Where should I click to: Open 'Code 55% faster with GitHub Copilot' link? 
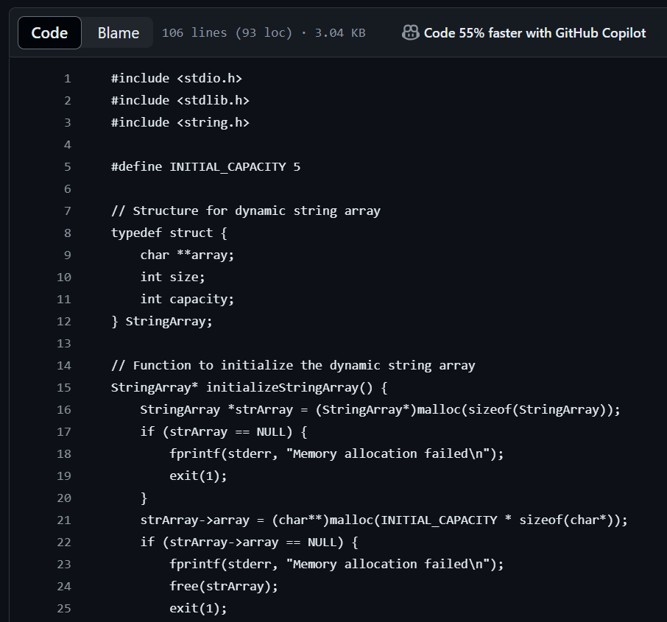pyautogui.click(x=534, y=33)
